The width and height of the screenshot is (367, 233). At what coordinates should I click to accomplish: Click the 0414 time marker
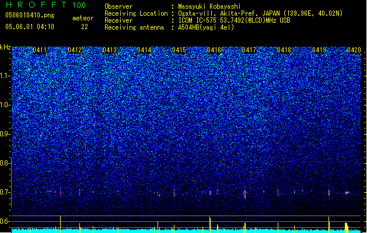(x=144, y=50)
